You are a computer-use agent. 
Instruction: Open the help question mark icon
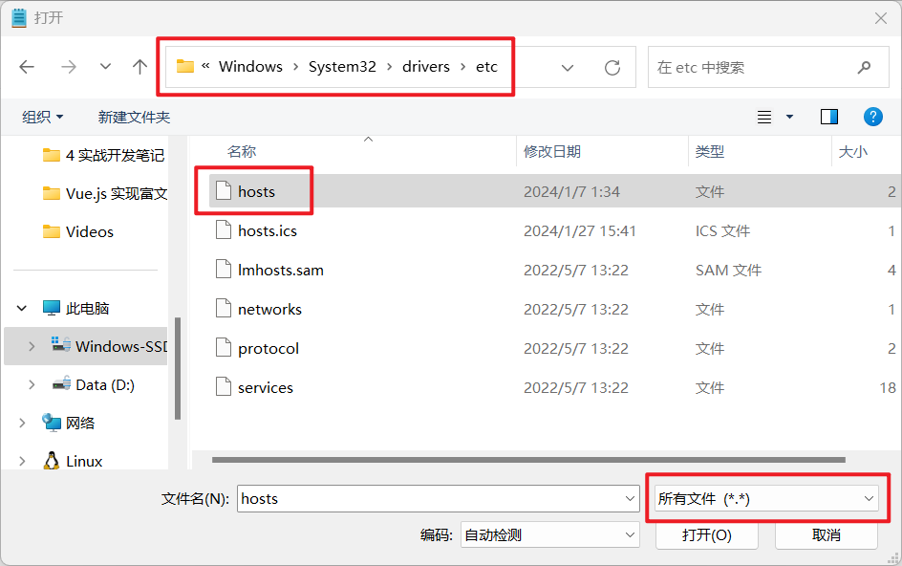[872, 117]
